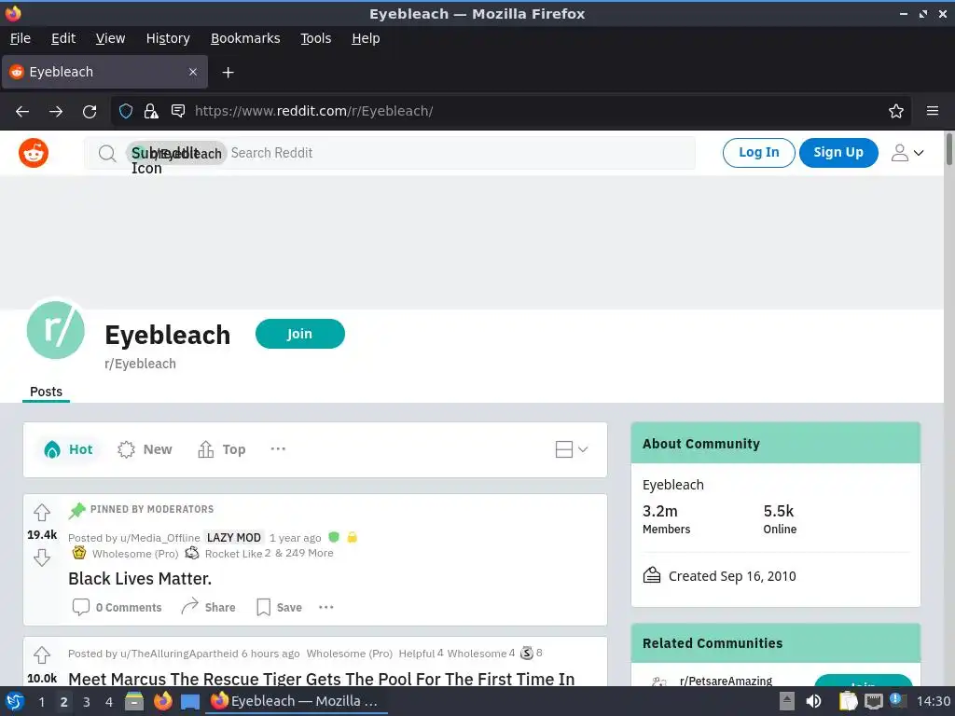
Task: Click the Search Reddit input field
Action: click(390, 153)
